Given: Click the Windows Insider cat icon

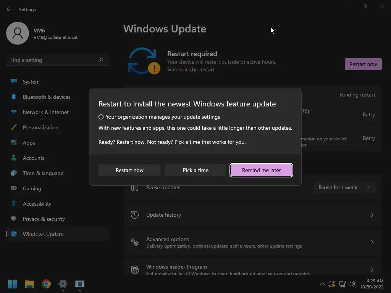Looking at the screenshot, I should pyautogui.click(x=135, y=270).
